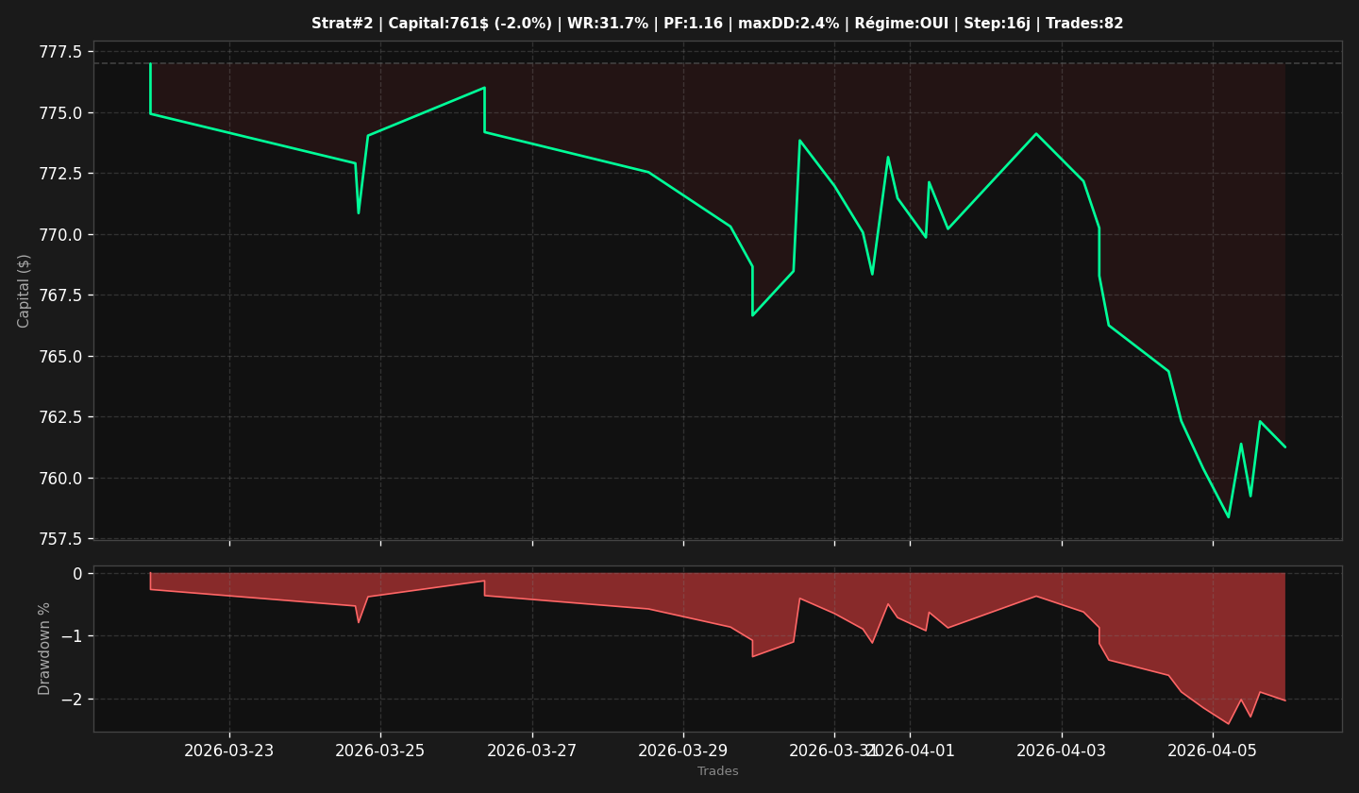1359x793 pixels.
Task: Click the 'Drawdown %' y-axis label
Action: (44, 649)
